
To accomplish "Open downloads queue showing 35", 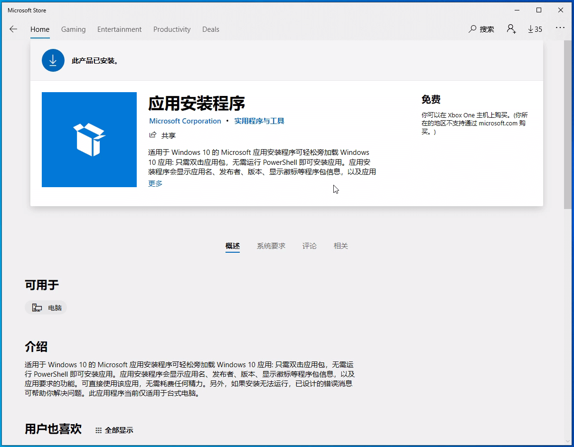I will 535,29.
